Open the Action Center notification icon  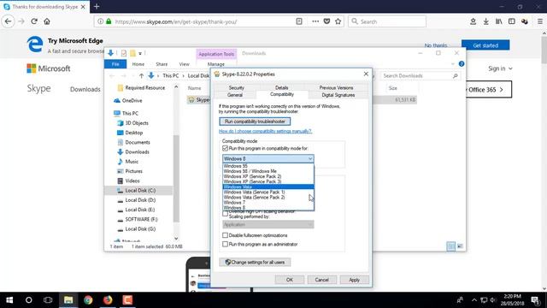click(536, 300)
